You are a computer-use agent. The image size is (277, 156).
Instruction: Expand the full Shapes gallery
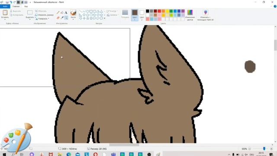pyautogui.click(x=105, y=18)
